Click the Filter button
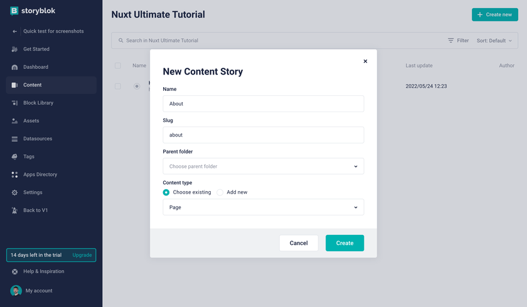527x307 pixels. click(x=459, y=41)
